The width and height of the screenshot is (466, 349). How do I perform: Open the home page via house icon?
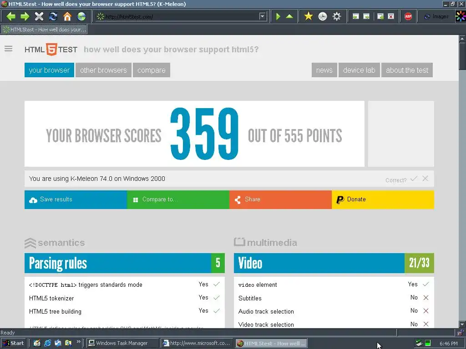coord(67,16)
